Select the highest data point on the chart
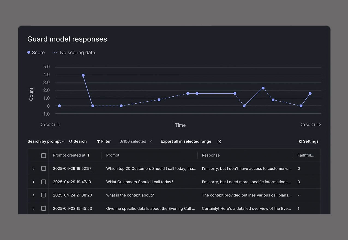348x240 pixels. [83, 75]
